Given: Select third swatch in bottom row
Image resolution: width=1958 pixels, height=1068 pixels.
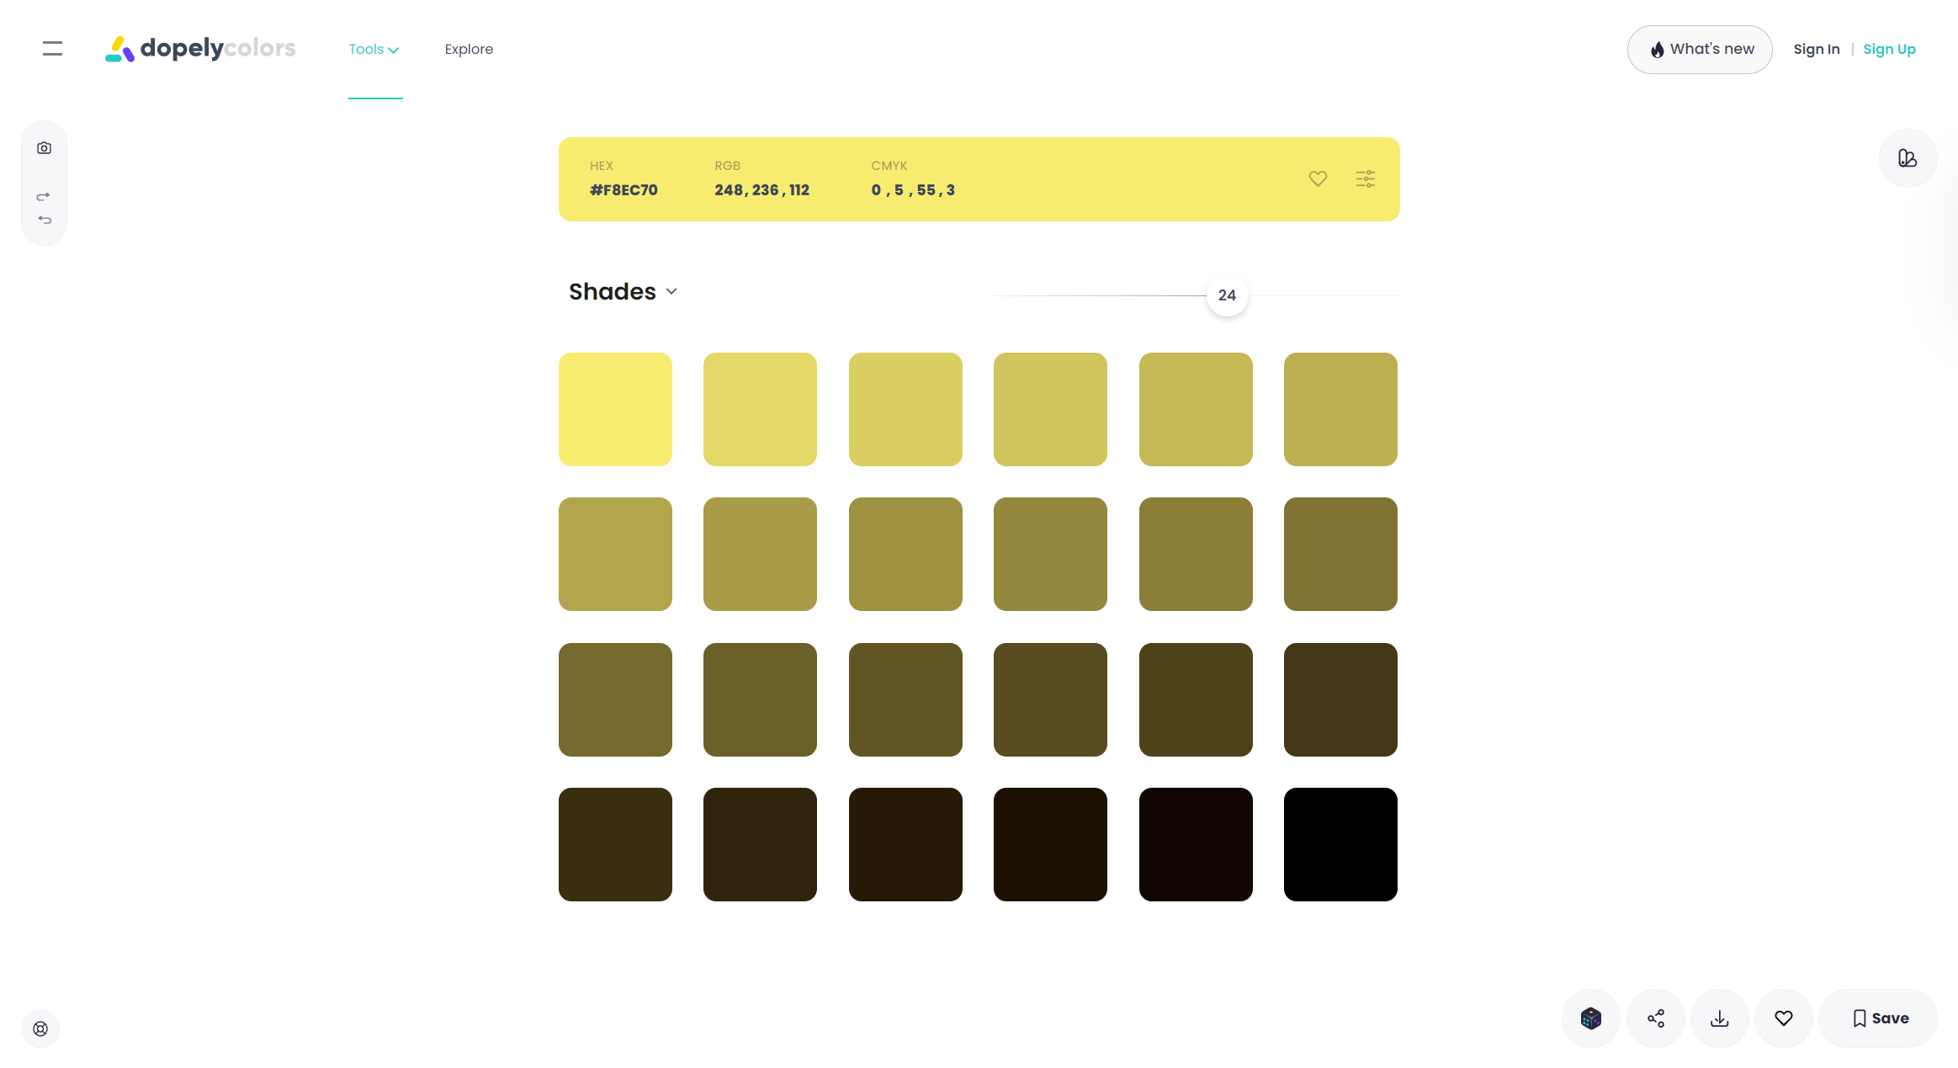Looking at the screenshot, I should [x=905, y=844].
